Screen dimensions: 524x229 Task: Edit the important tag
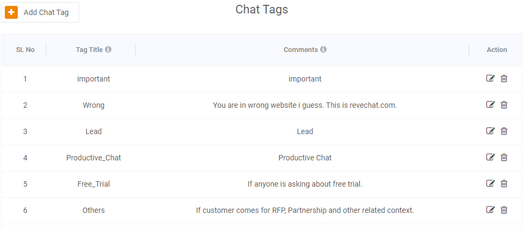pyautogui.click(x=490, y=78)
